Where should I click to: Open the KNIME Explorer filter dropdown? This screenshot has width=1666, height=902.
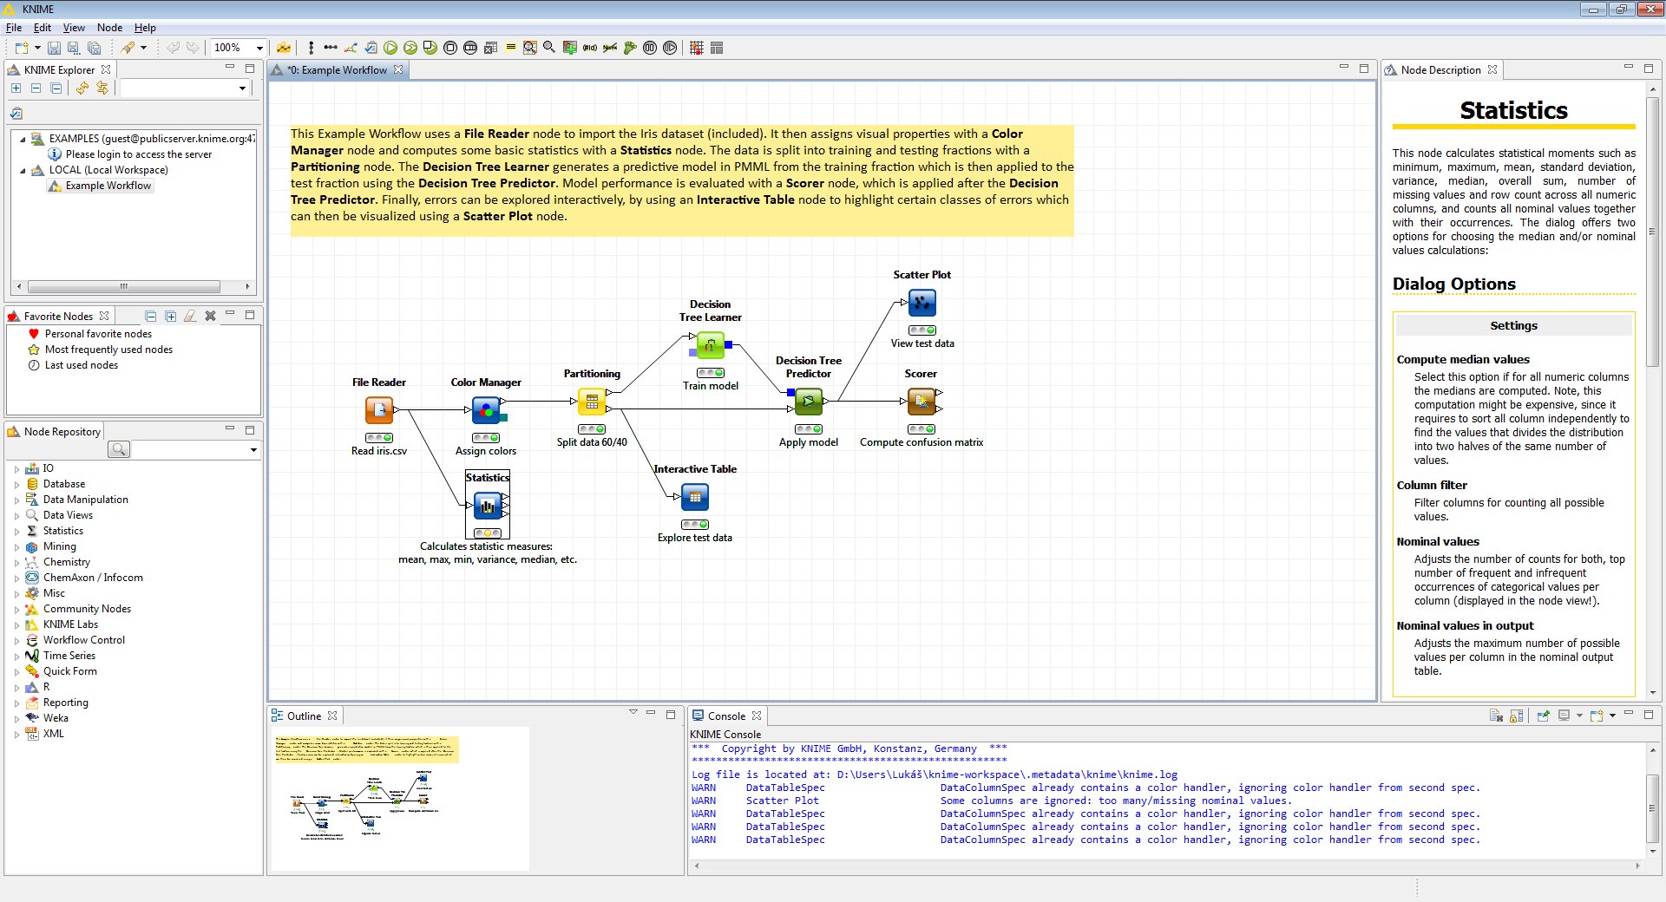(242, 88)
